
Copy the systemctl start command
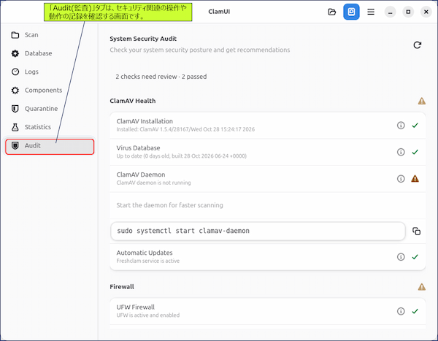coord(417,231)
